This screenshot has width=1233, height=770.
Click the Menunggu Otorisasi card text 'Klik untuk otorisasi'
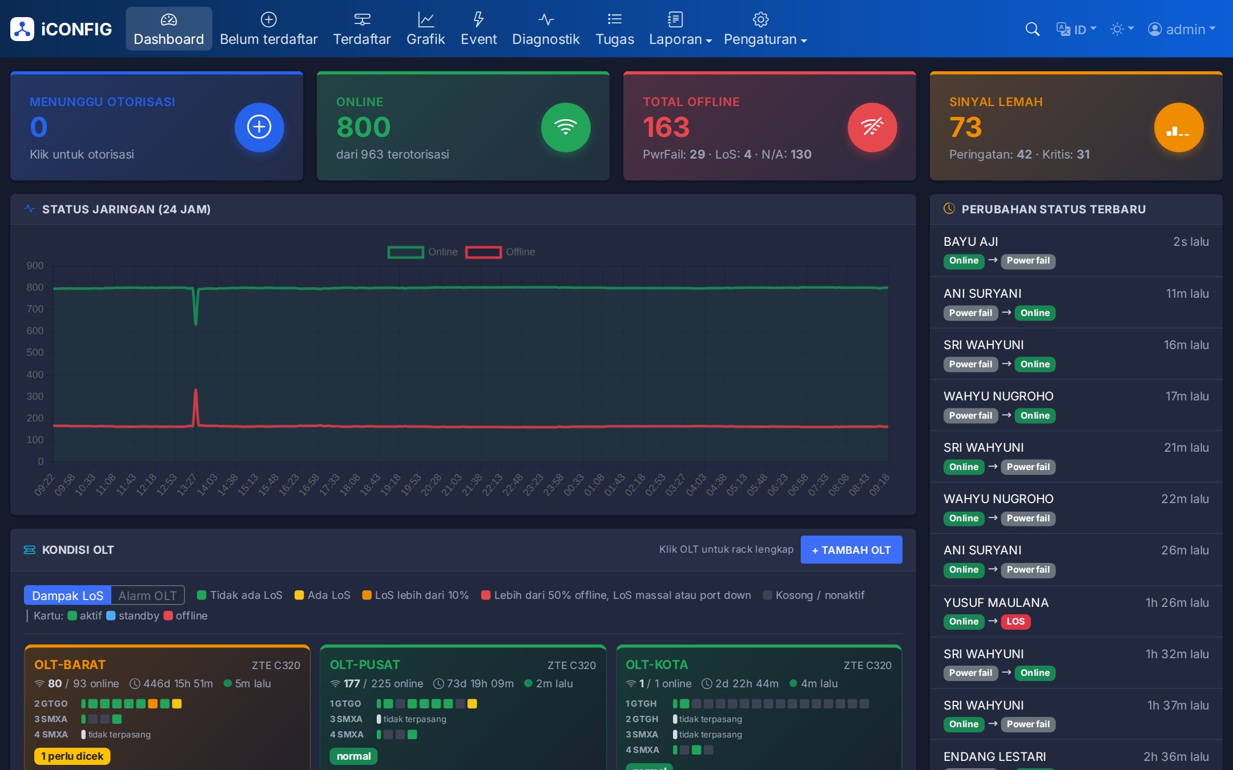[82, 155]
